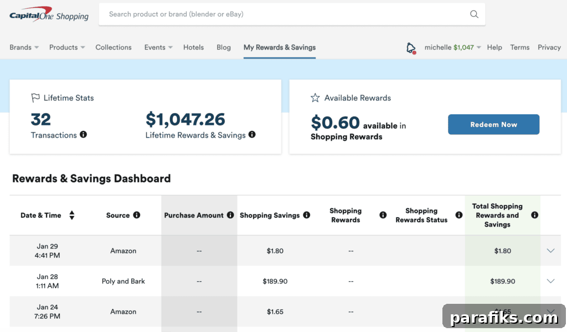Click info icon next to Transactions
The image size is (567, 332).
(83, 135)
